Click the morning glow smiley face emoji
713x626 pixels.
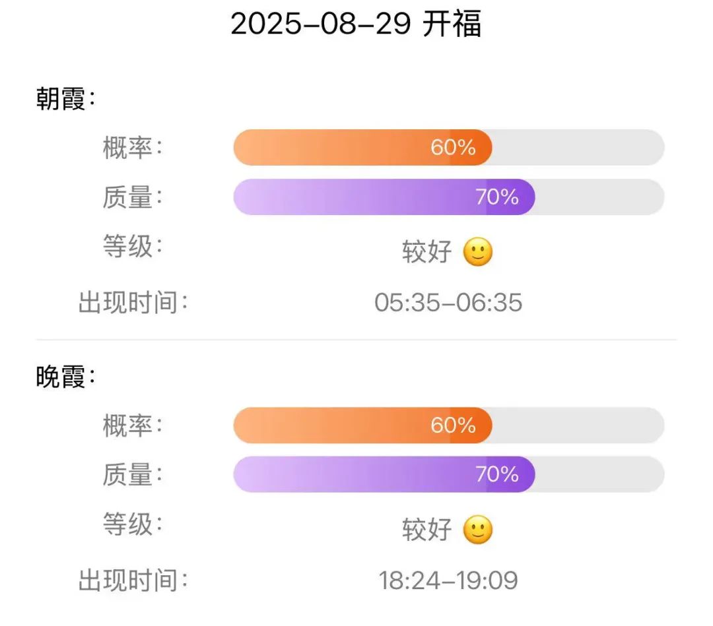point(477,252)
